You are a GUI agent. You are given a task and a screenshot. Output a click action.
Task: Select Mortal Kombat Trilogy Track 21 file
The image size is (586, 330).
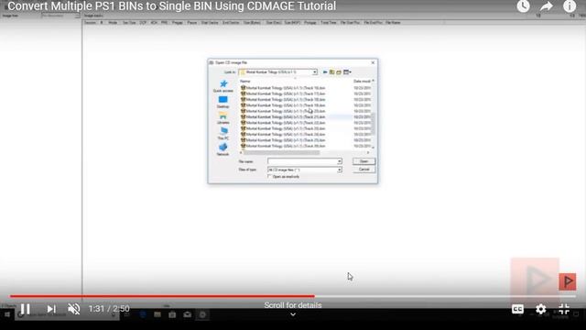pos(283,116)
